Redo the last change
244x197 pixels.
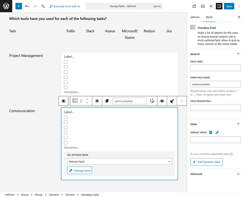35,6
